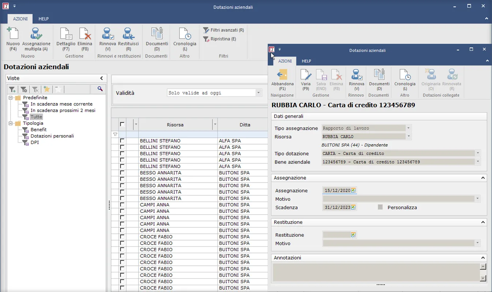Viewport: 492px width, 292px height.
Task: Toggle the Personalizza checkbox
Action: pos(380,207)
